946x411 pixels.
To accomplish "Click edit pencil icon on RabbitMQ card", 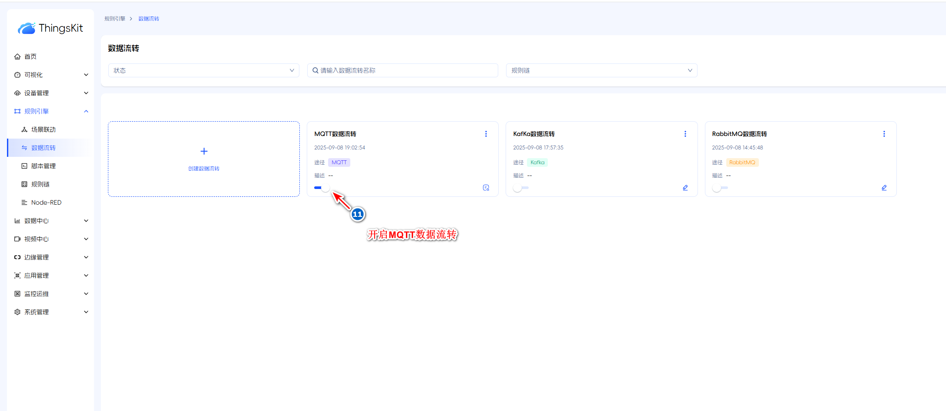I will coord(884,188).
